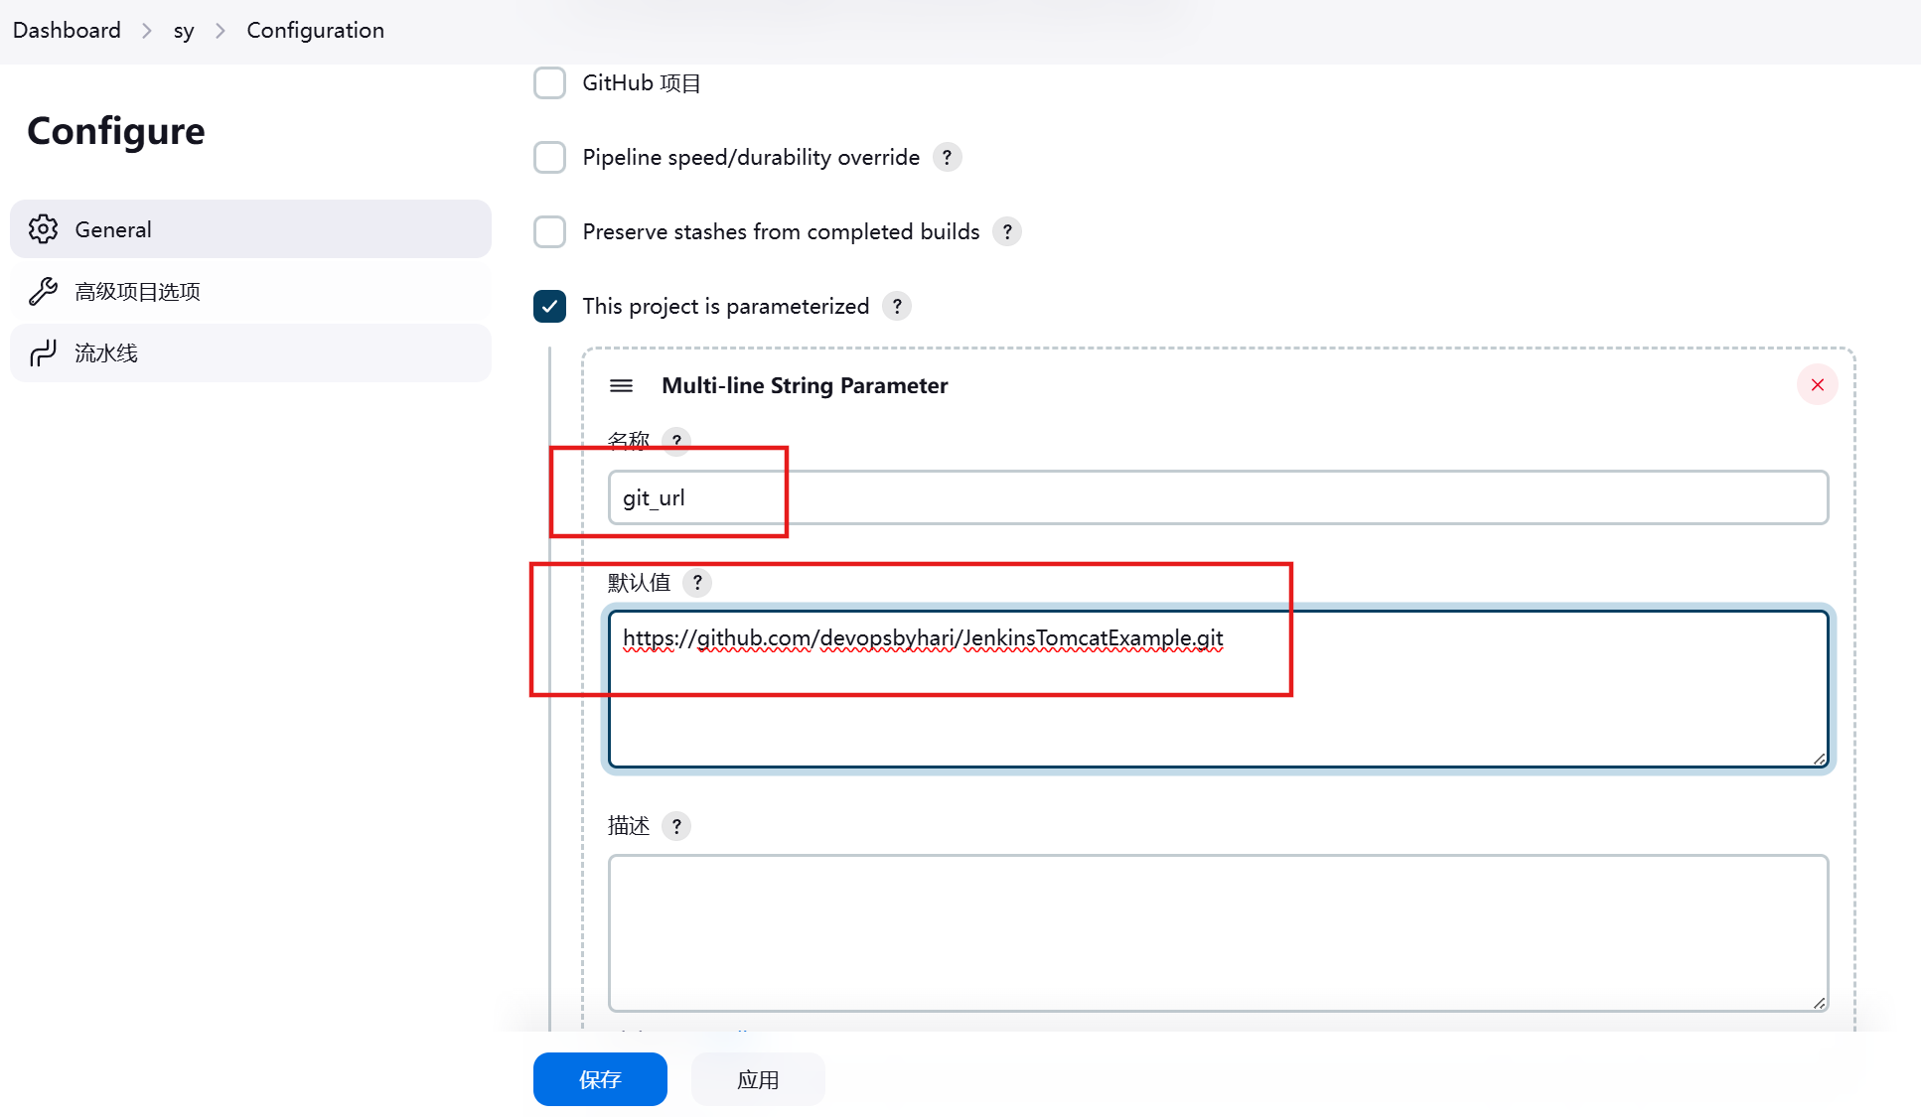Remove the parameter using the red X
This screenshot has height=1117, width=1921.
[1817, 385]
